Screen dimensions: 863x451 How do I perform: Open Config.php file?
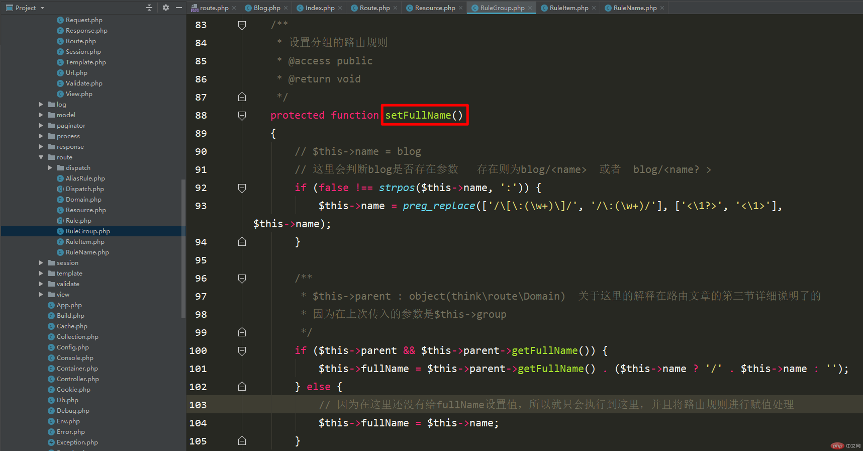click(72, 347)
